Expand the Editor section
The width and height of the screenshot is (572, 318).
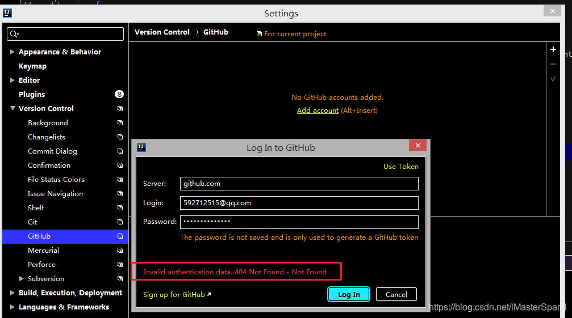point(12,80)
